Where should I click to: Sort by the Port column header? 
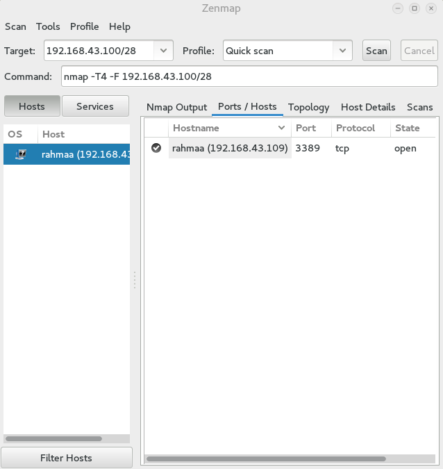pyautogui.click(x=312, y=128)
